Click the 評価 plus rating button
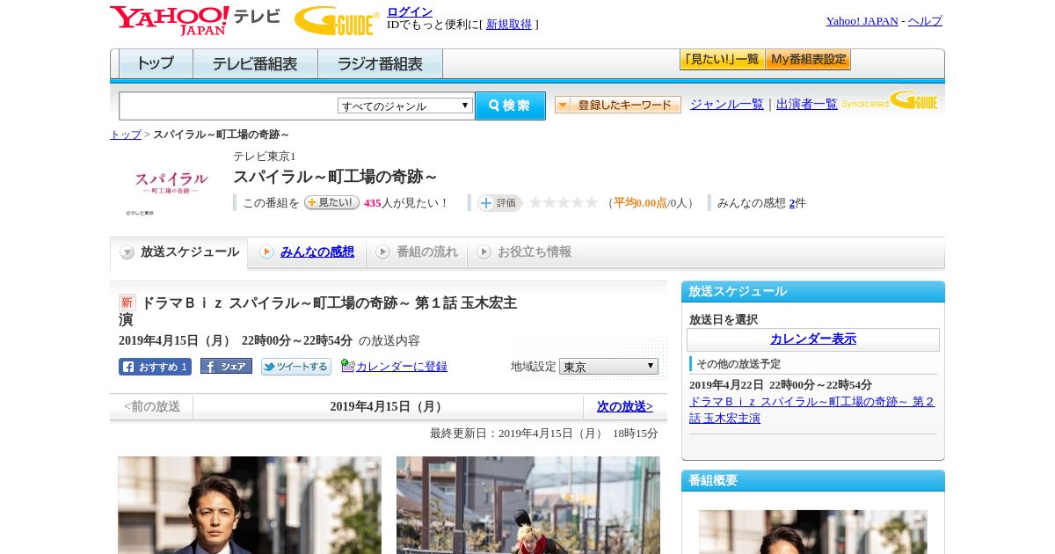The height and width of the screenshot is (554, 1055). (499, 203)
